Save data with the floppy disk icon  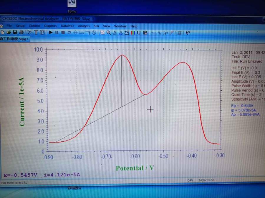click(15, 32)
